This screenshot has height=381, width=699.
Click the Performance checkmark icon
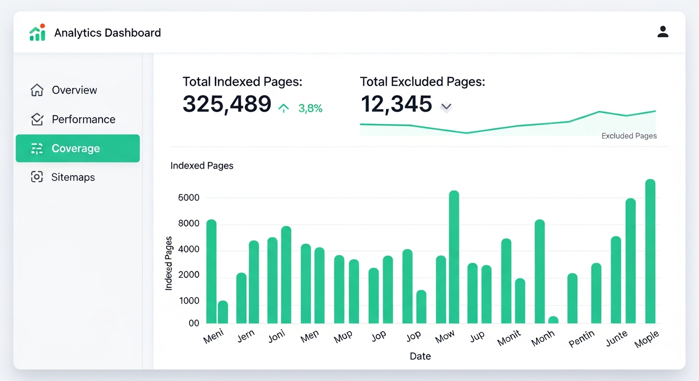click(x=36, y=119)
